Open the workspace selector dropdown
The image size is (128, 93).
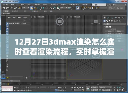tap(119, 5)
